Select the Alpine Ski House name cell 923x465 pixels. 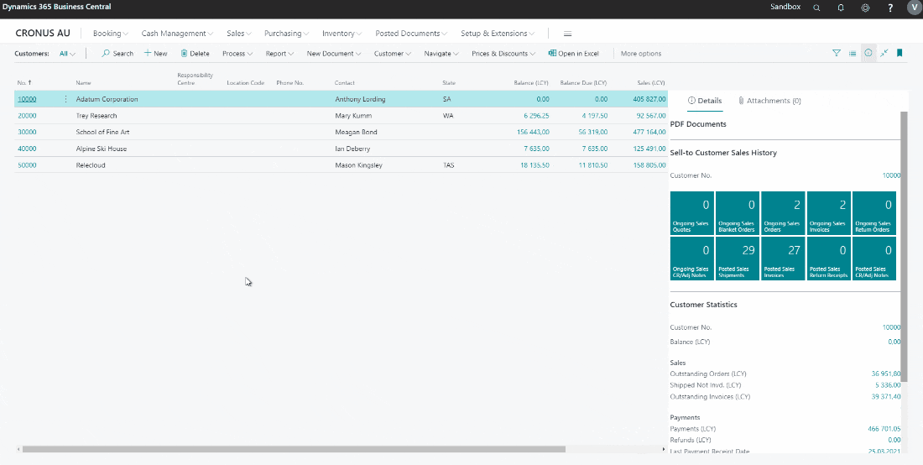[x=102, y=149]
